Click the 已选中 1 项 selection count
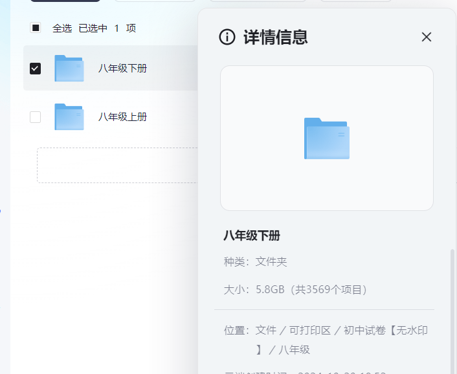The height and width of the screenshot is (374, 457). [x=107, y=28]
